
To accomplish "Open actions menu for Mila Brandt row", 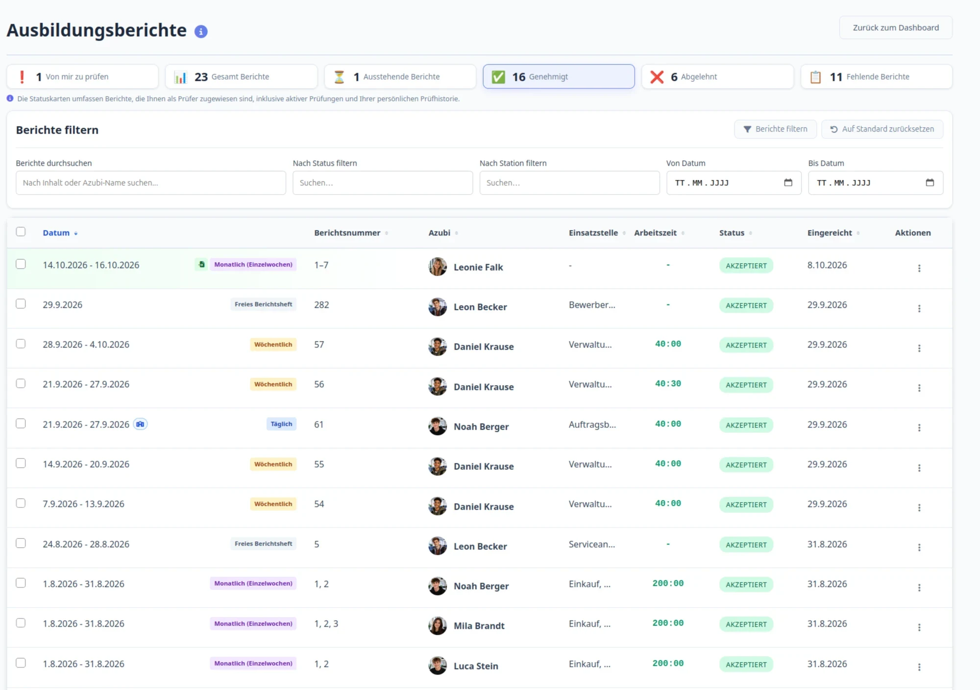I will 919,627.
